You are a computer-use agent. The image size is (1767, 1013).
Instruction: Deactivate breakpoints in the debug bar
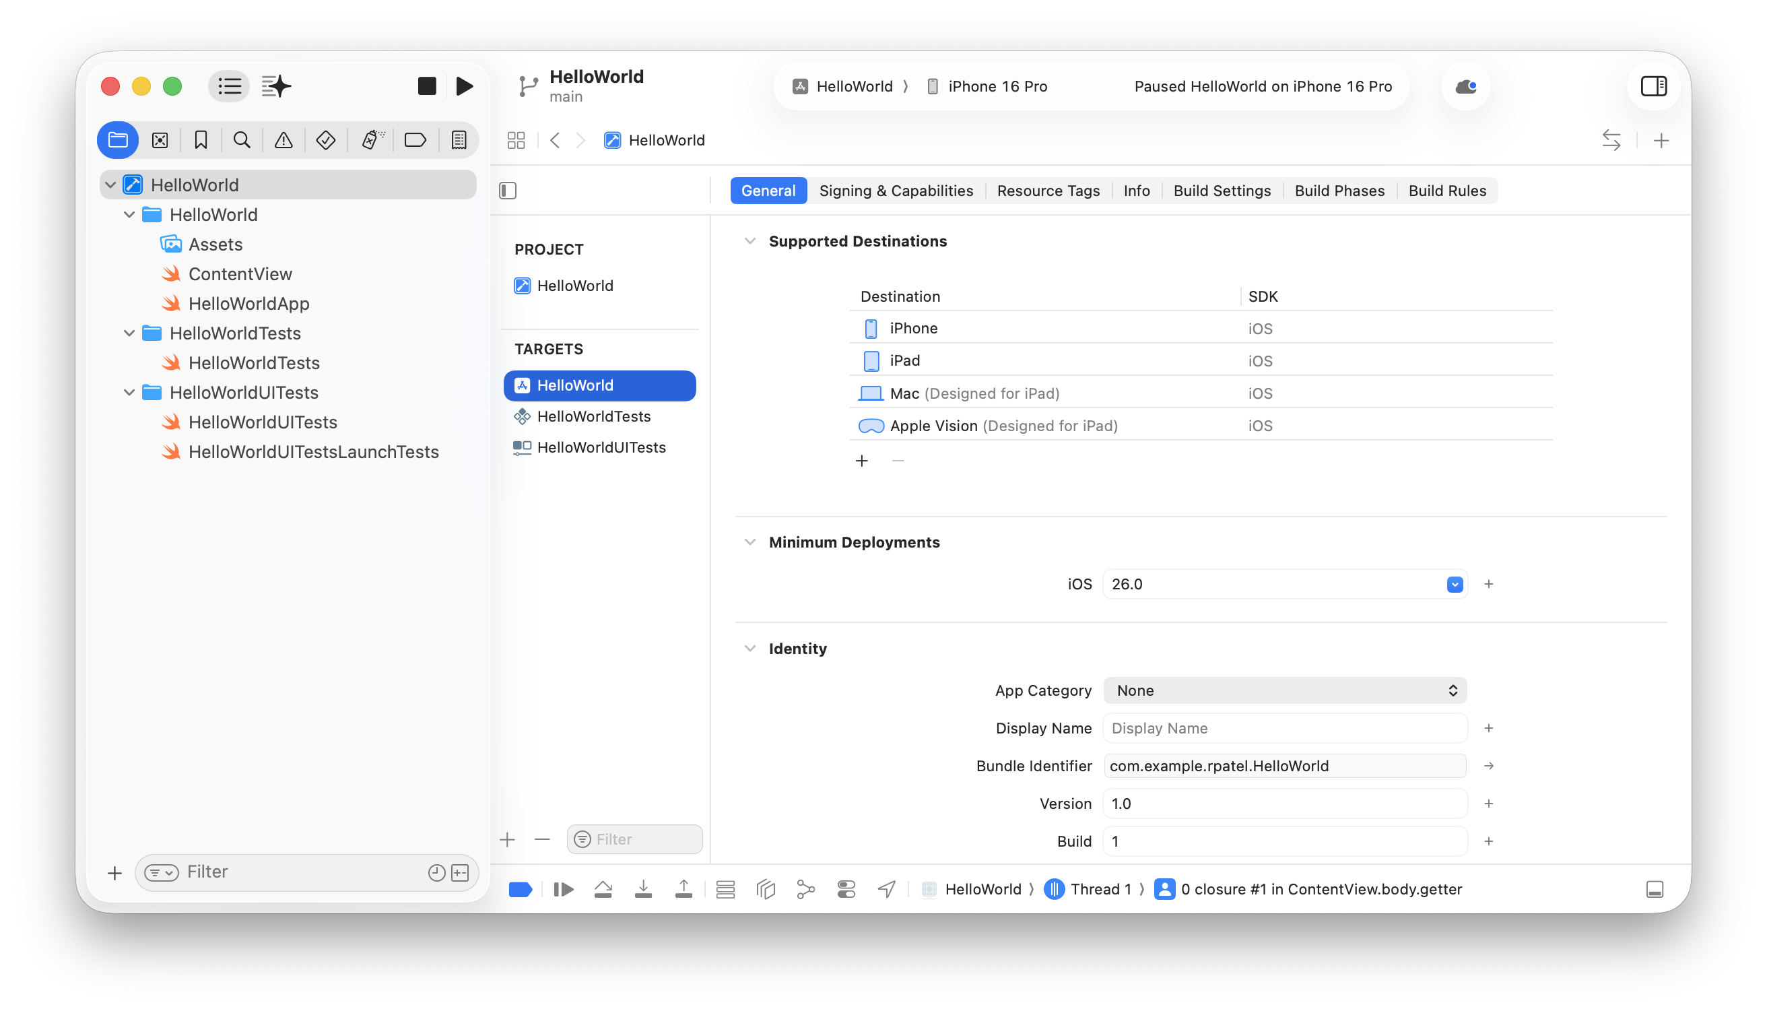click(x=520, y=889)
